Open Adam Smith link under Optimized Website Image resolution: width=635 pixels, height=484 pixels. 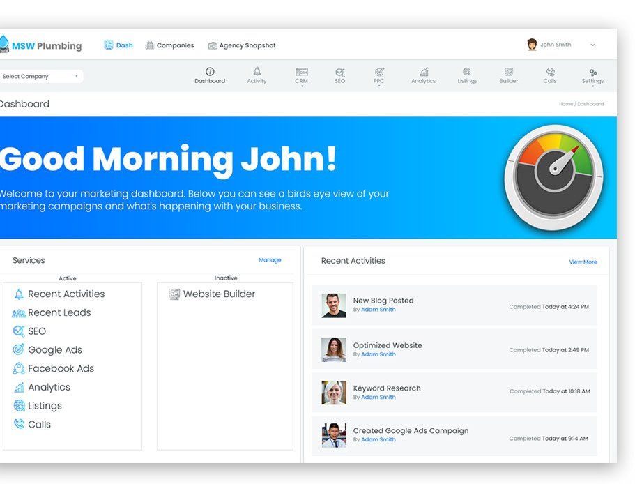click(378, 354)
